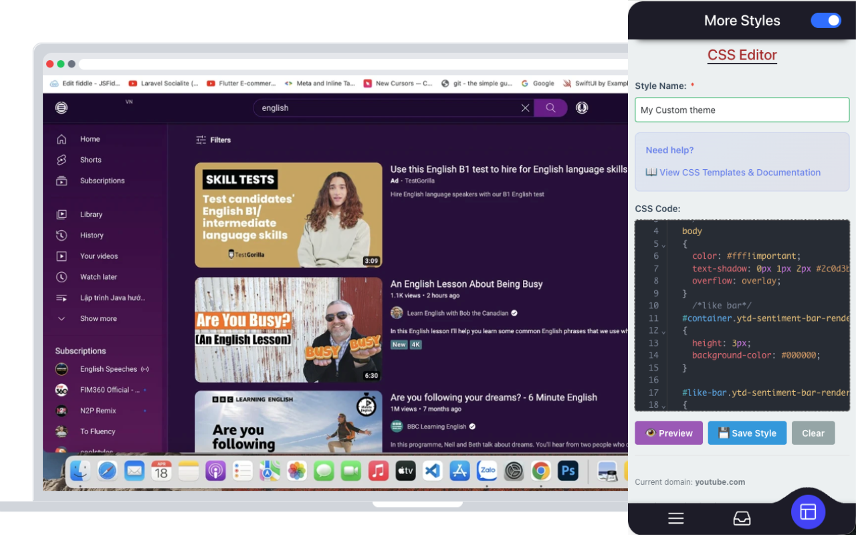Click the Clear button
Viewport: 856px width, 535px height.
813,433
